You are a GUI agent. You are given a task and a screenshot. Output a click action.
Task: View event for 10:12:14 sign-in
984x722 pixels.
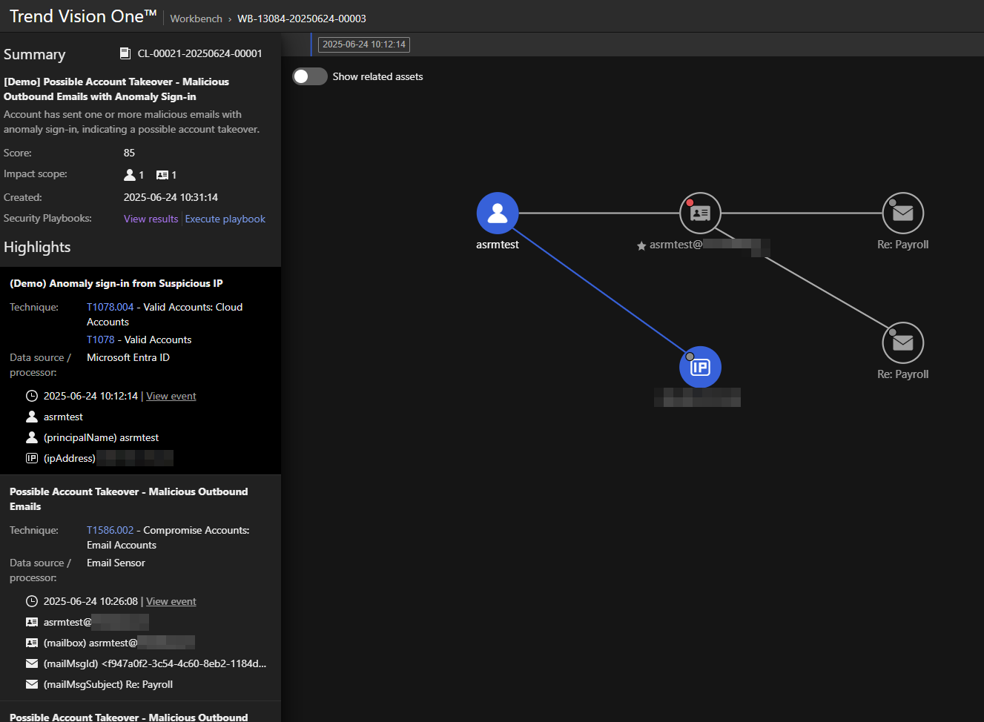171,396
